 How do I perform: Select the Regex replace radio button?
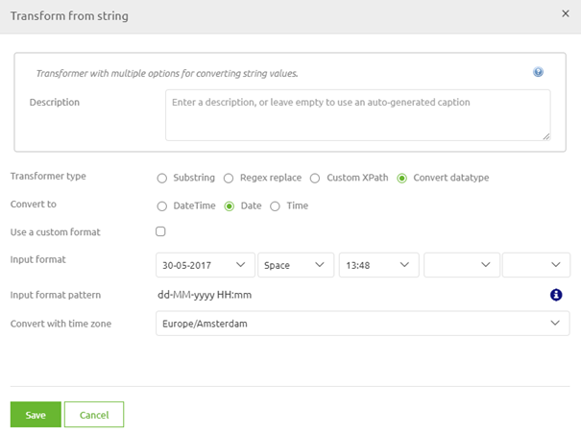click(x=229, y=179)
